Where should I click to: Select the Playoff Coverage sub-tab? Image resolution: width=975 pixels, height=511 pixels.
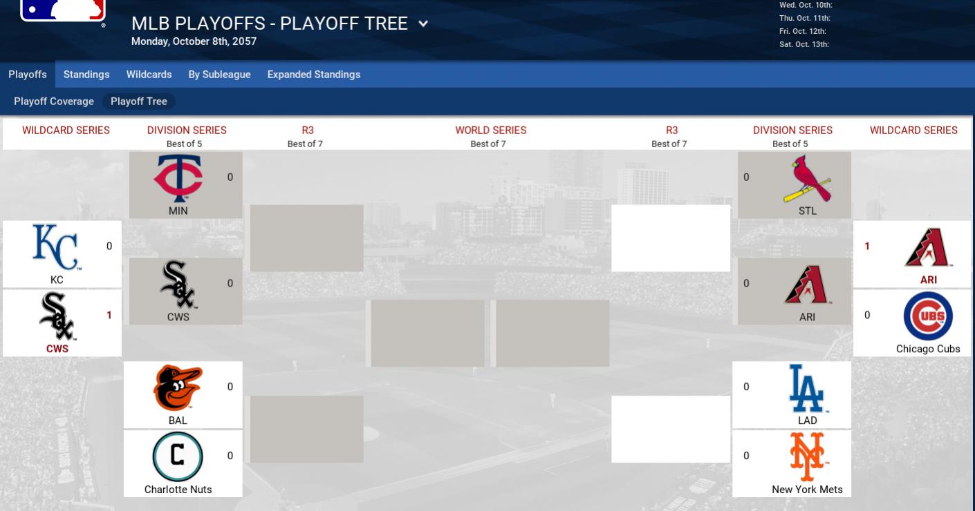pos(54,102)
